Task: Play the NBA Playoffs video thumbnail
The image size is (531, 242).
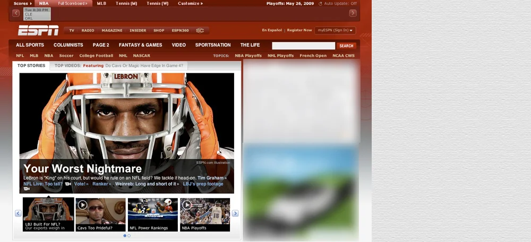Action: click(205, 214)
